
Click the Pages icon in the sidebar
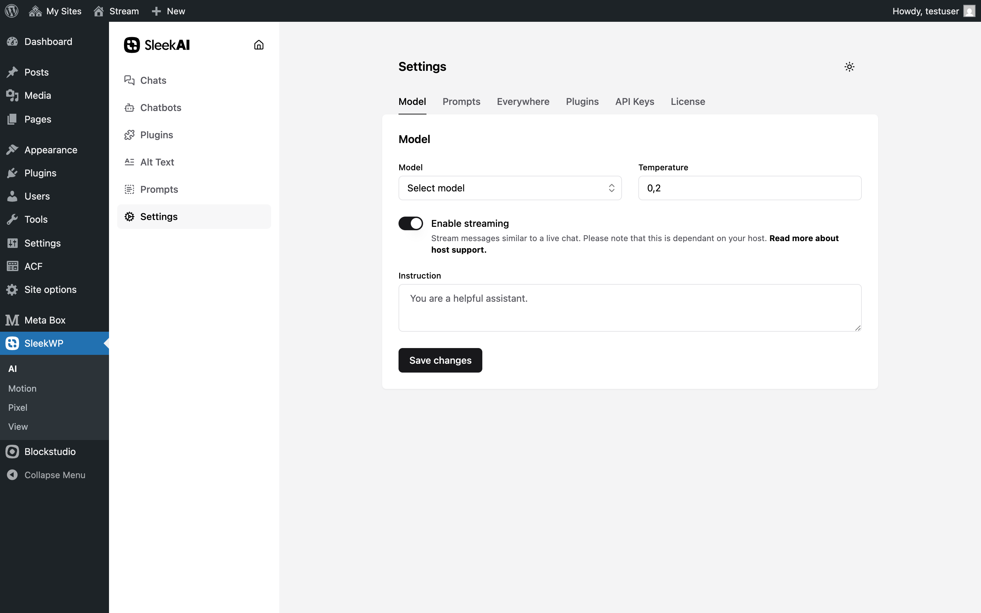click(x=12, y=119)
